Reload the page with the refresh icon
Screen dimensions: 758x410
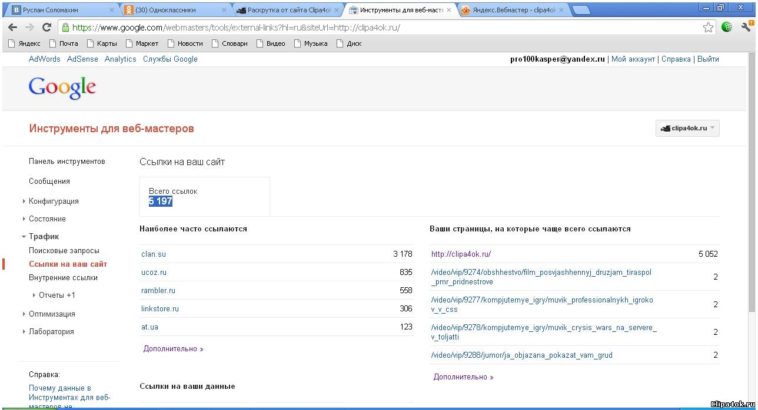(47, 28)
